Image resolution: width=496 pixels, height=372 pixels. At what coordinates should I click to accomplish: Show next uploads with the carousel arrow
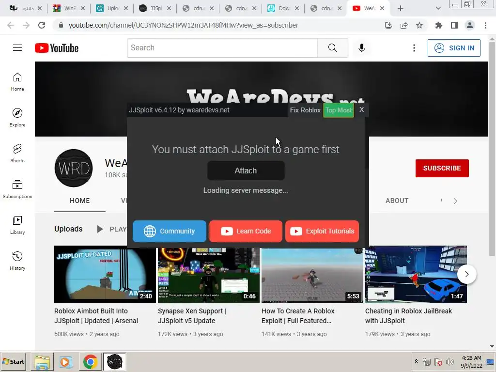[467, 274]
